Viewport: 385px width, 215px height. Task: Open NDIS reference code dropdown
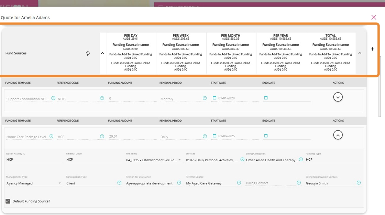tap(102, 98)
